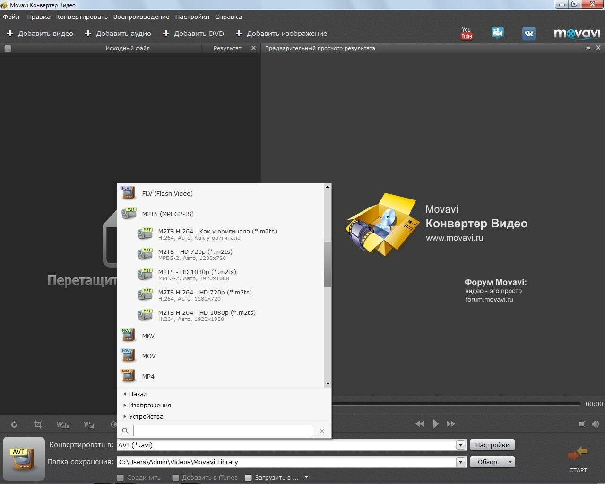
Task: Click the preview playback seek bar
Action: point(456,404)
